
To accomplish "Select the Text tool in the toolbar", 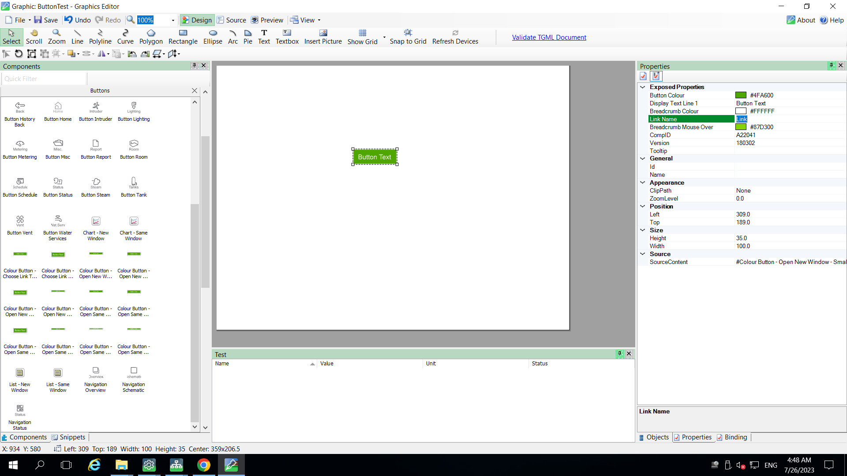I will 264,37.
